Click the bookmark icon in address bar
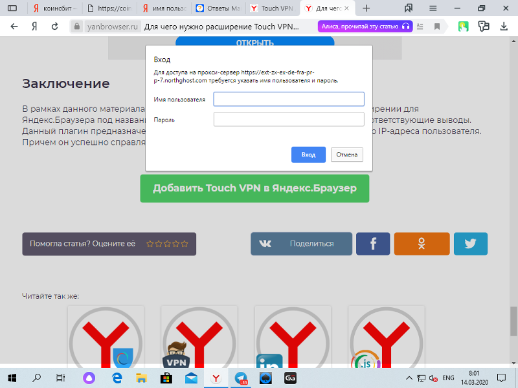The width and height of the screenshot is (518, 388). click(x=438, y=27)
